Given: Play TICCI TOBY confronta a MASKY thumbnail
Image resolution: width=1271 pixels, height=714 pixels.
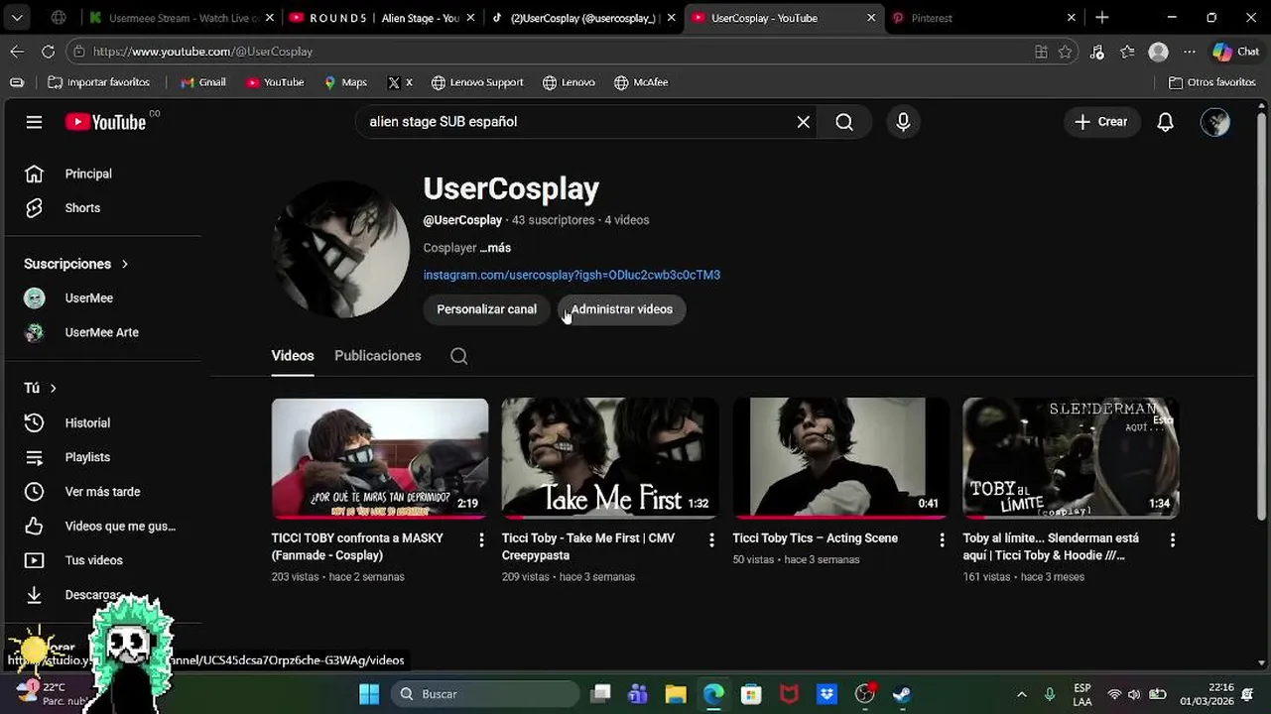Looking at the screenshot, I should (380, 458).
